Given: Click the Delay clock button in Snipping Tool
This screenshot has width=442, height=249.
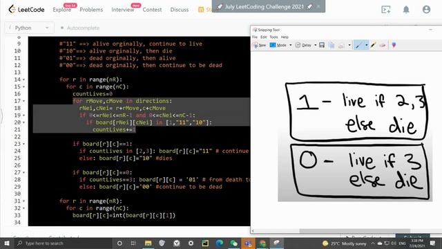Looking at the screenshot, I should click(303, 45).
